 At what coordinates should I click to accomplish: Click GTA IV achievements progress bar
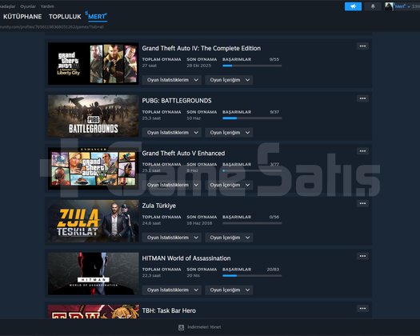pyautogui.click(x=252, y=66)
